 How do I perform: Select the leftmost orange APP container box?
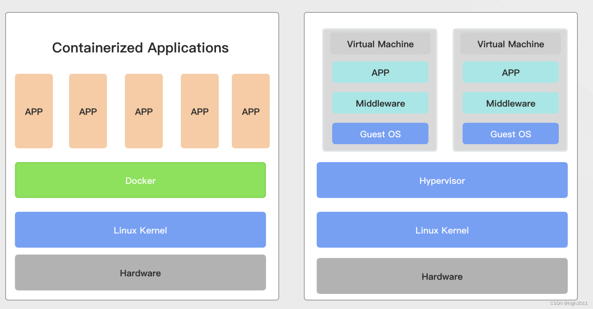click(x=34, y=111)
